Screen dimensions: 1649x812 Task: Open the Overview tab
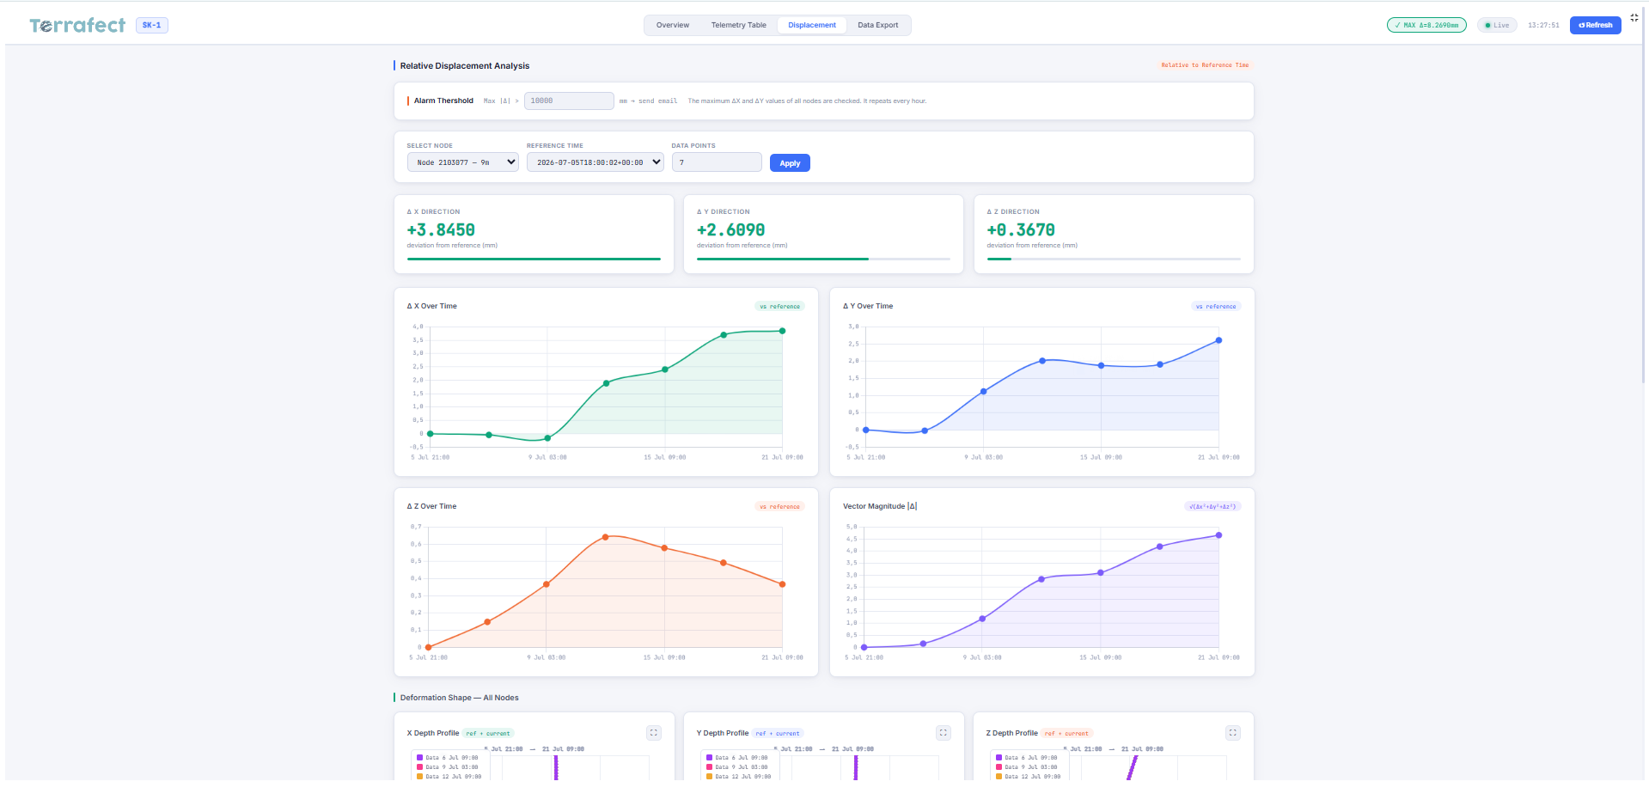[673, 25]
